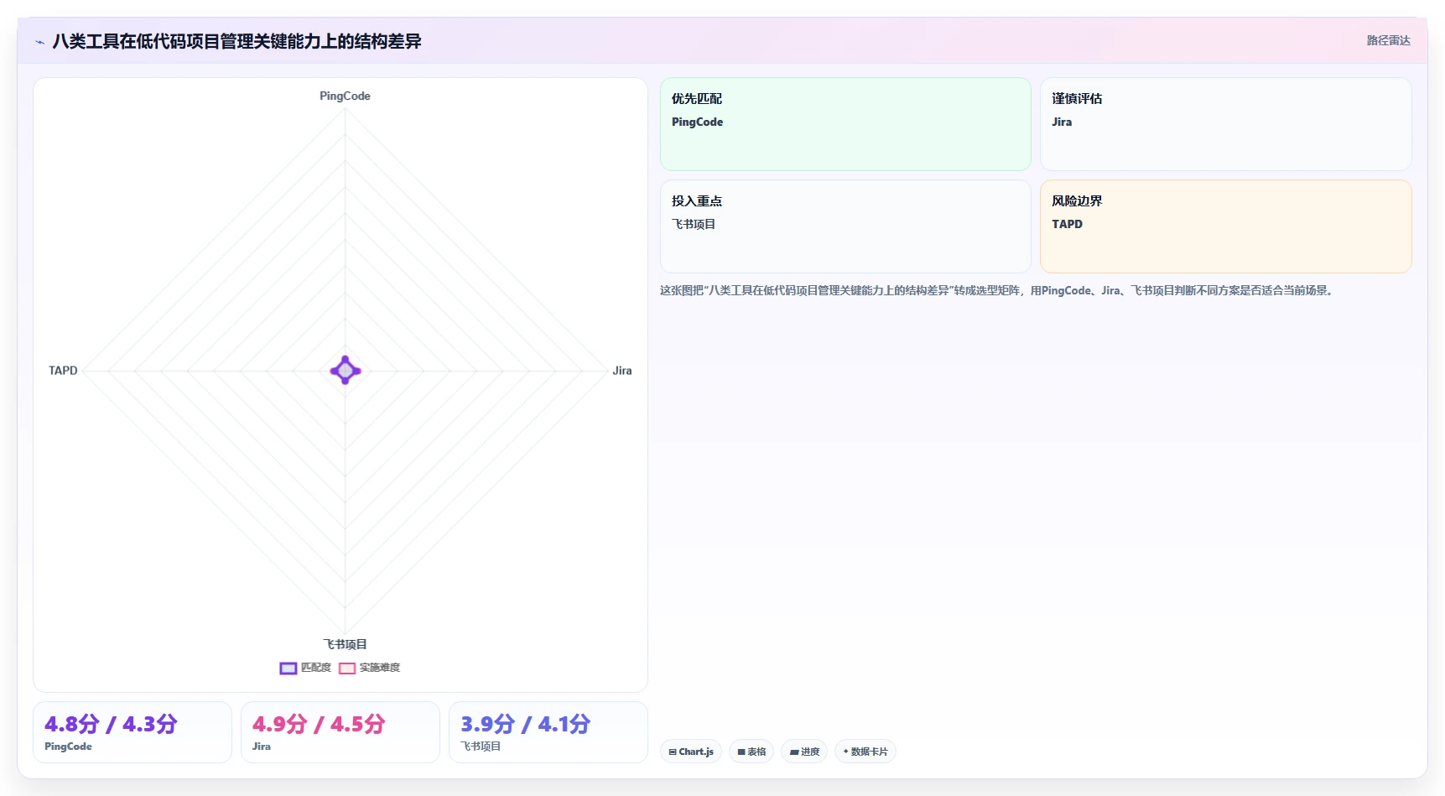Click the 数据卡片 chip icon
1445x796 pixels.
click(846, 752)
